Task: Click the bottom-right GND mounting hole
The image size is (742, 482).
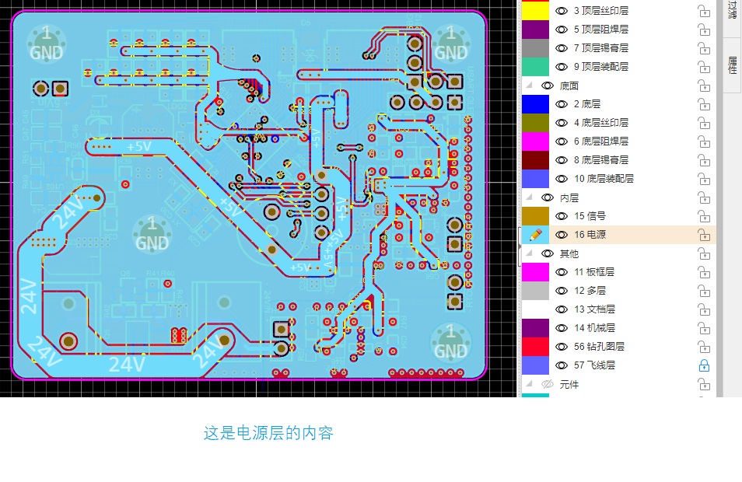Action: (450, 343)
